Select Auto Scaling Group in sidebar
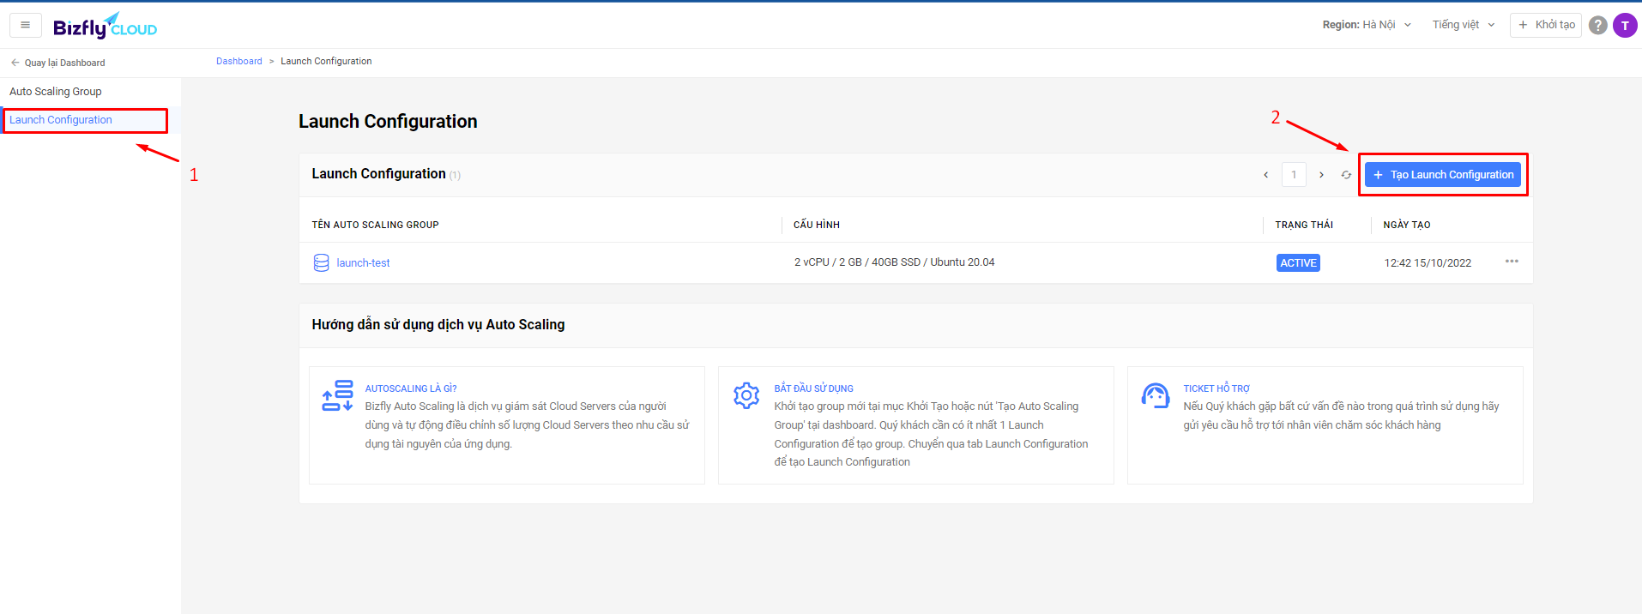This screenshot has width=1642, height=614. click(x=56, y=92)
